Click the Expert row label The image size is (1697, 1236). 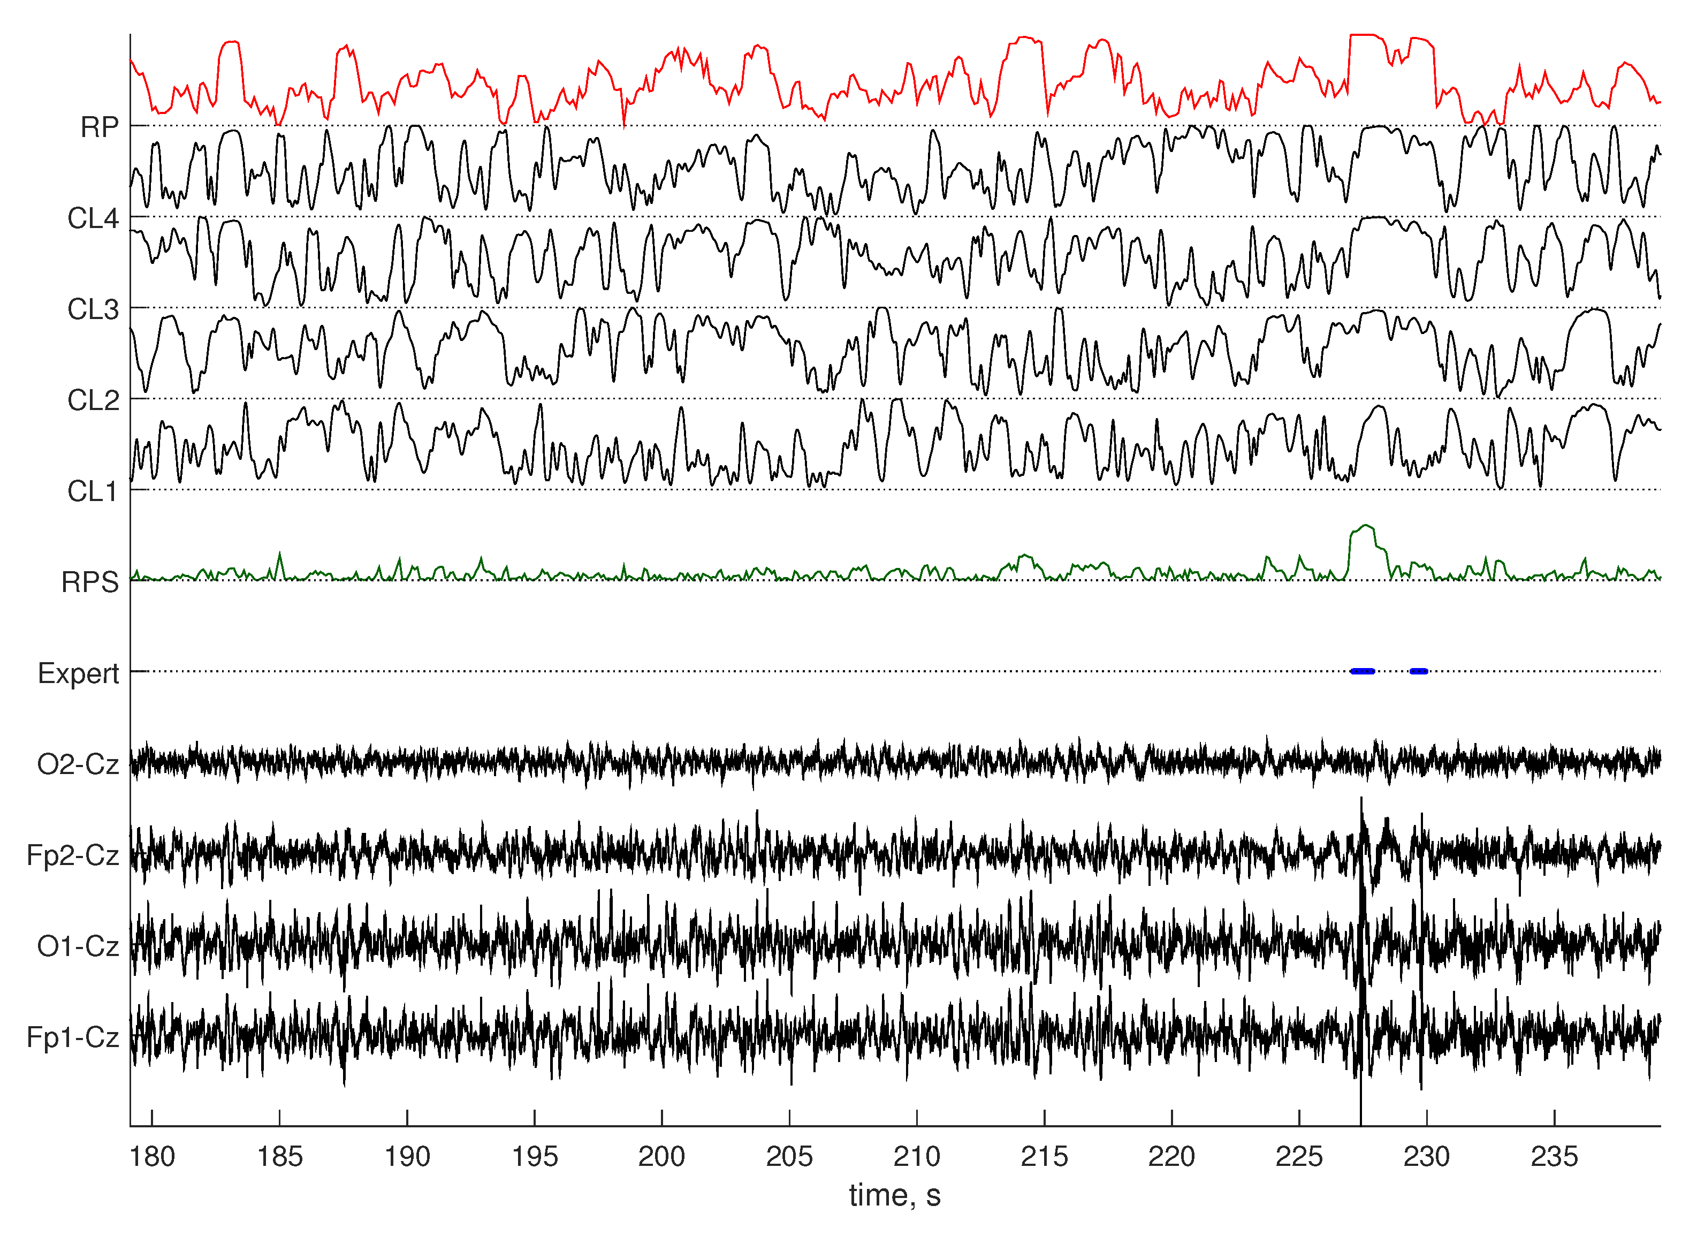pyautogui.click(x=78, y=674)
